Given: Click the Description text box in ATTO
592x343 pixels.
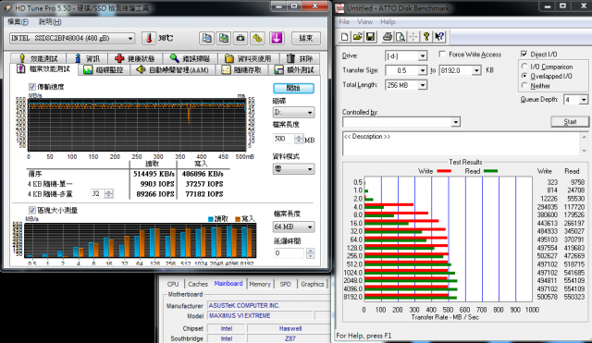Looking at the screenshot, I should point(462,143).
